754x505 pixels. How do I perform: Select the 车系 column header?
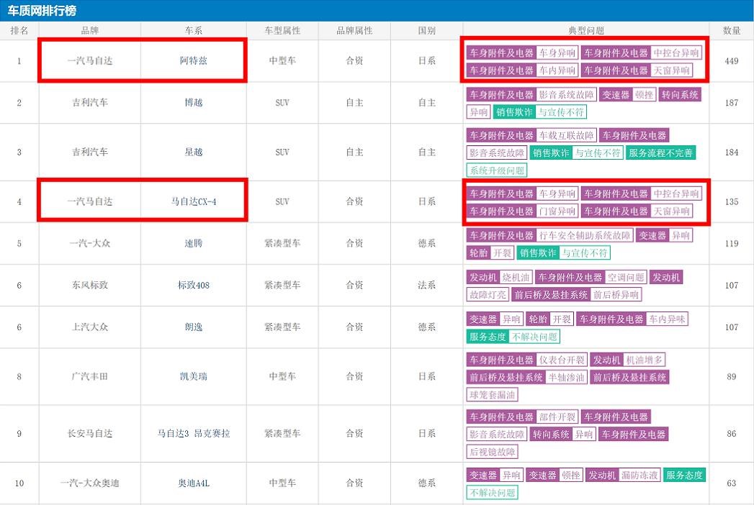pos(193,31)
